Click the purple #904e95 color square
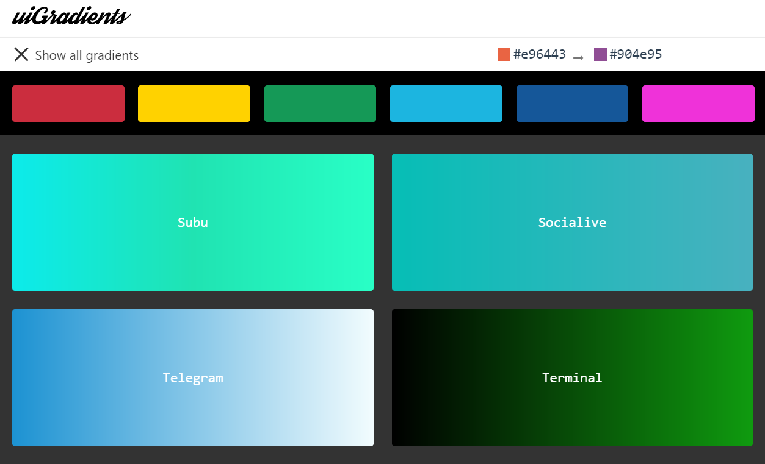The height and width of the screenshot is (464, 765). (600, 55)
